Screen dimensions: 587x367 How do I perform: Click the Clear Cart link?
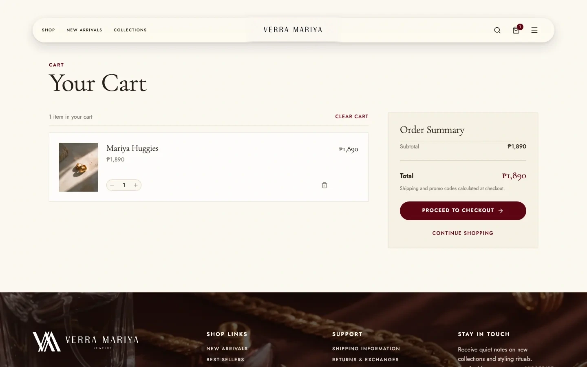[x=352, y=117]
